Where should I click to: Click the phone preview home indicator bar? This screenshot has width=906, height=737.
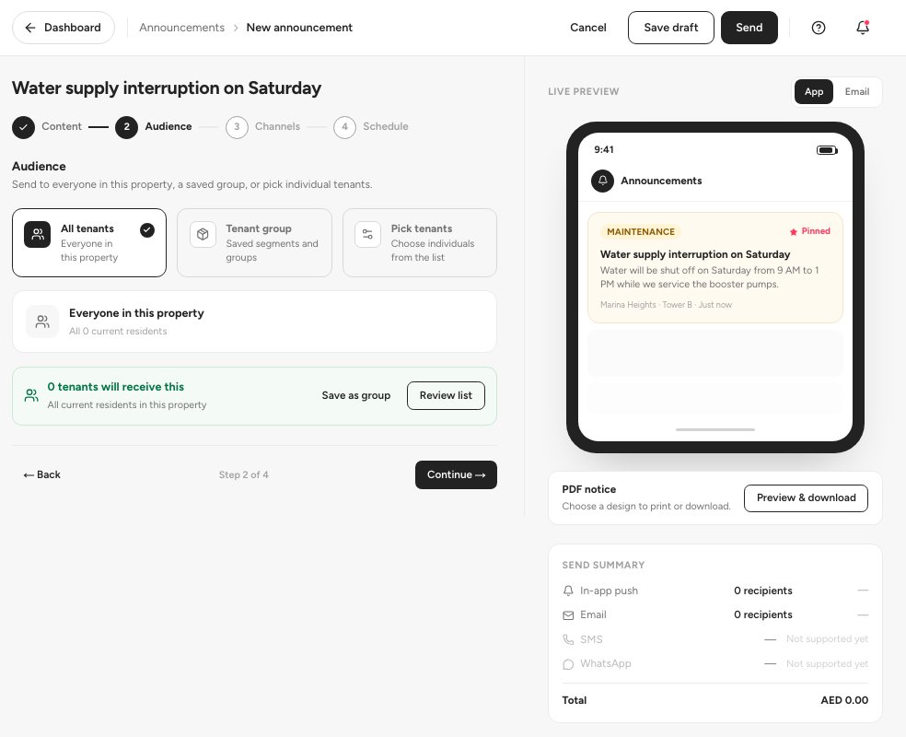[x=714, y=429]
